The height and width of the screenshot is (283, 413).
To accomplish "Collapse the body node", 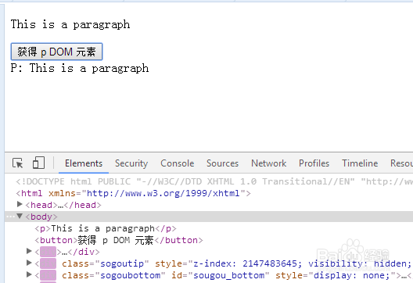I will pyautogui.click(x=20, y=217).
